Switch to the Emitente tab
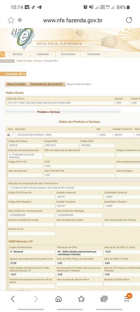Screen dimensions: 140x312 click(x=17, y=112)
